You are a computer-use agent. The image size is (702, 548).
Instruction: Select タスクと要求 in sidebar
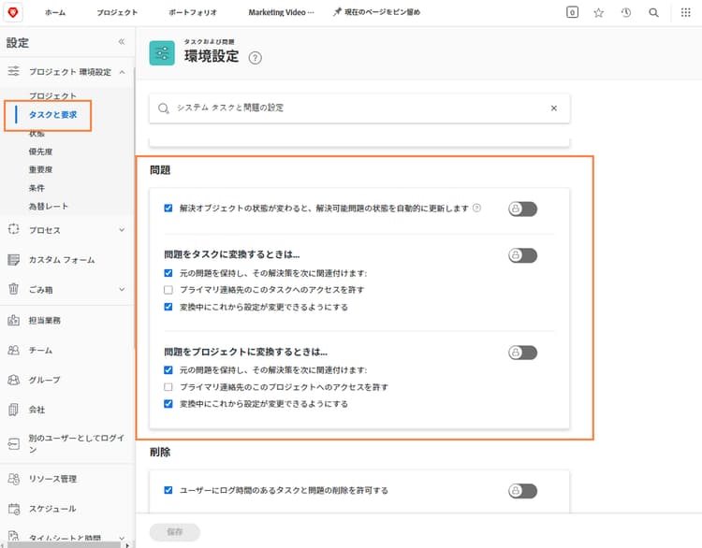[52, 114]
